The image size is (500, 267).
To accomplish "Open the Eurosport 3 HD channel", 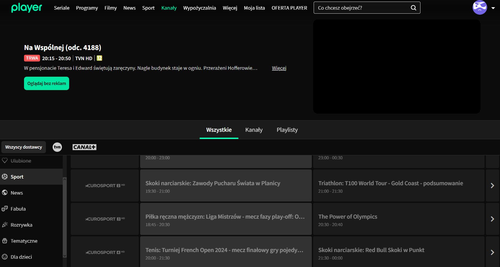I will click(x=105, y=219).
